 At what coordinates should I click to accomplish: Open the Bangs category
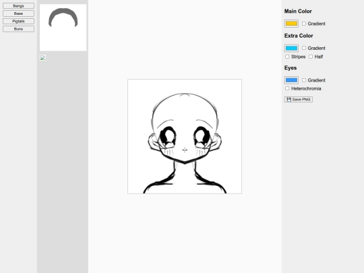(18, 6)
